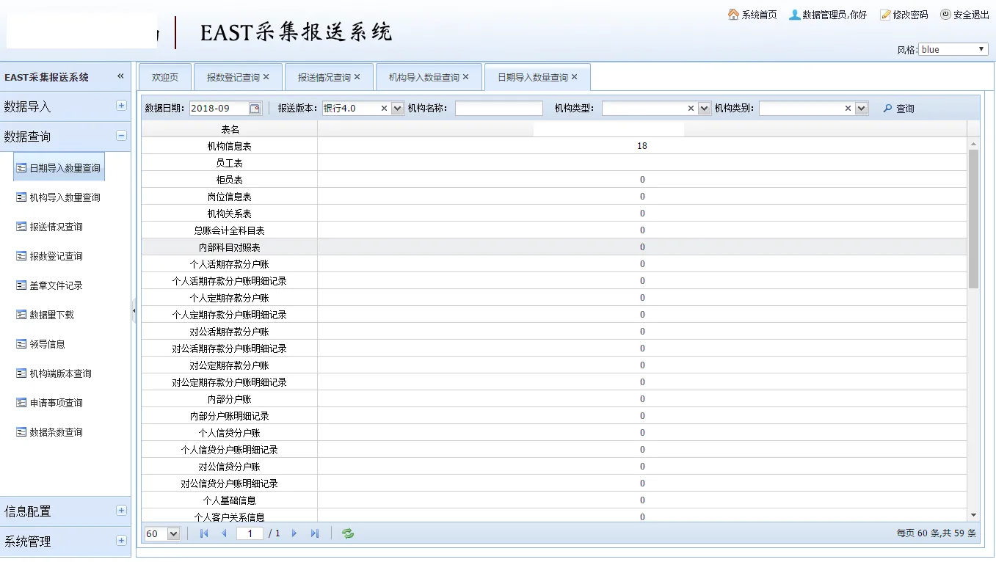Click the 安全退出 logout link
The image size is (996, 562).
point(965,15)
